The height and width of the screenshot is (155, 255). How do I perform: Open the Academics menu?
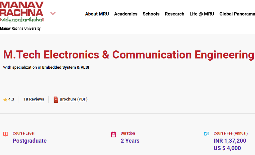126,14
